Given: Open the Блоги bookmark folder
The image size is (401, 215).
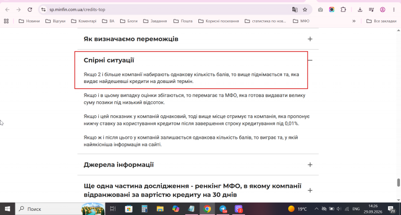Looking at the screenshot, I should (128, 21).
